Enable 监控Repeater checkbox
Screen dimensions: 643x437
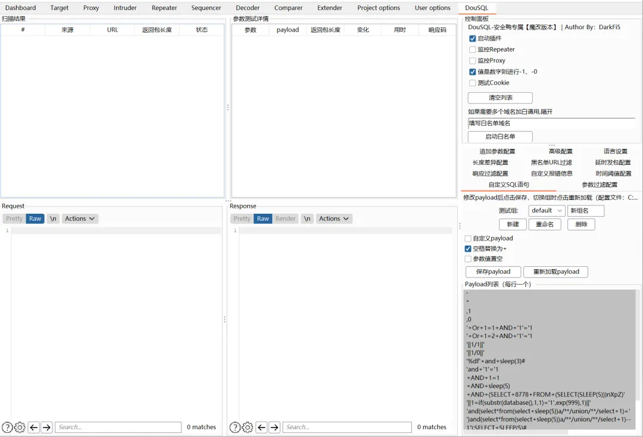(472, 49)
